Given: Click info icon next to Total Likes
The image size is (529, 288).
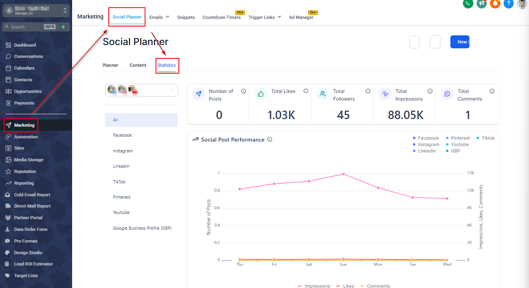Looking at the screenshot, I should tap(306, 91).
